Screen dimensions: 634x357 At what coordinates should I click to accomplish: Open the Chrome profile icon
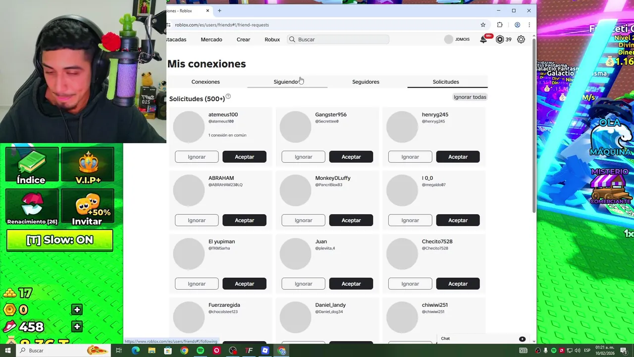[517, 25]
